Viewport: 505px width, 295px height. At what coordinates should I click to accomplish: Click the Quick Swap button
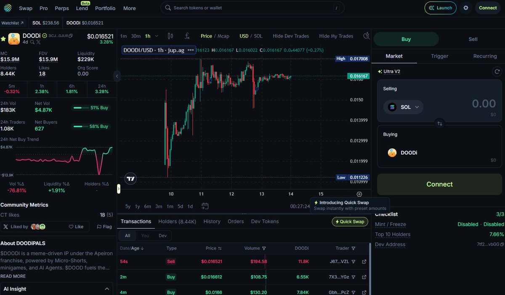350,222
